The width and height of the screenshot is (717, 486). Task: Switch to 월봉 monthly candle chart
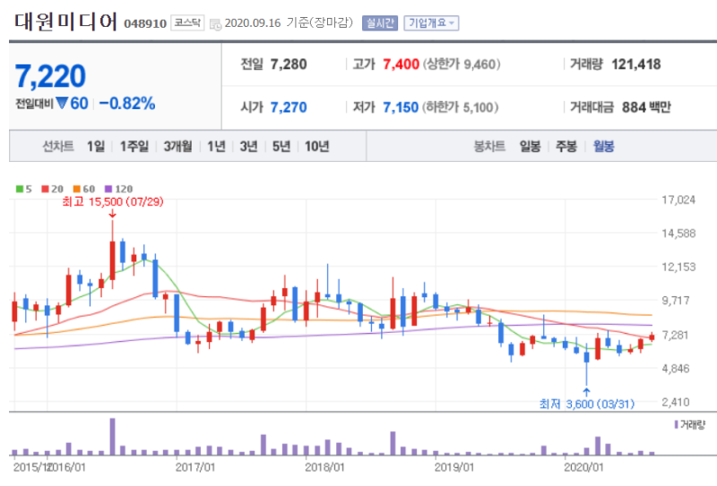tap(603, 146)
